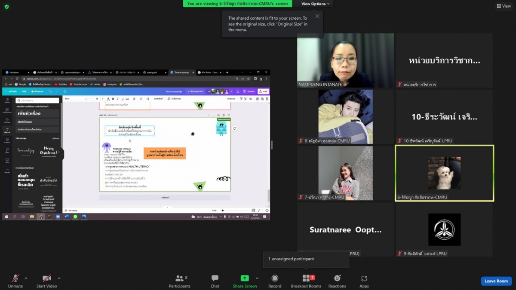The width and height of the screenshot is (516, 290).
Task: Expand video options arrow beside Start Video
Action: pyautogui.click(x=59, y=278)
